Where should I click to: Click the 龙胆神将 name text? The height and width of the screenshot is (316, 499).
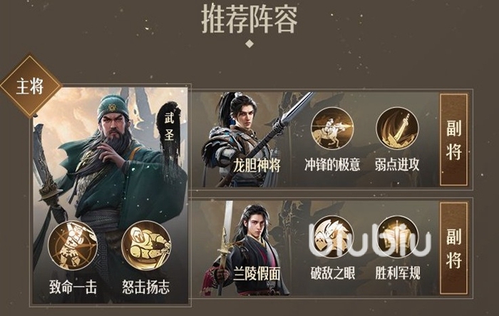coord(257,165)
